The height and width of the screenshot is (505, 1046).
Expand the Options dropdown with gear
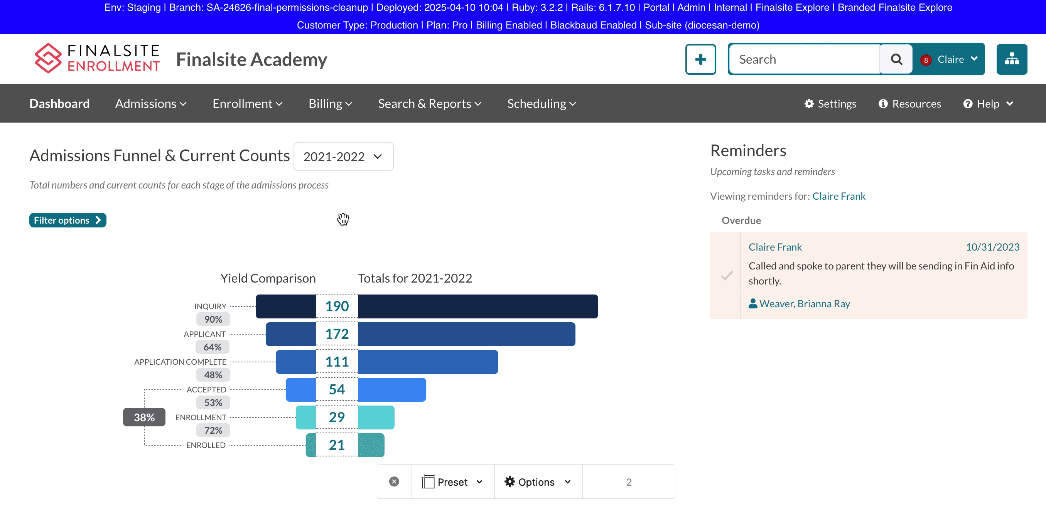click(x=537, y=481)
